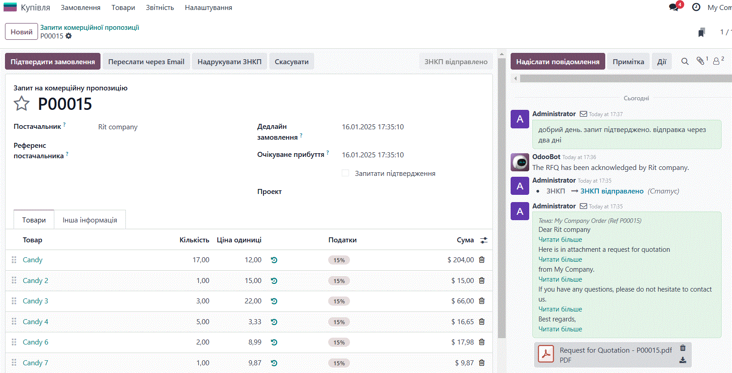Delete the Candy 4 line with trash icon
732x373 pixels.
point(482,321)
